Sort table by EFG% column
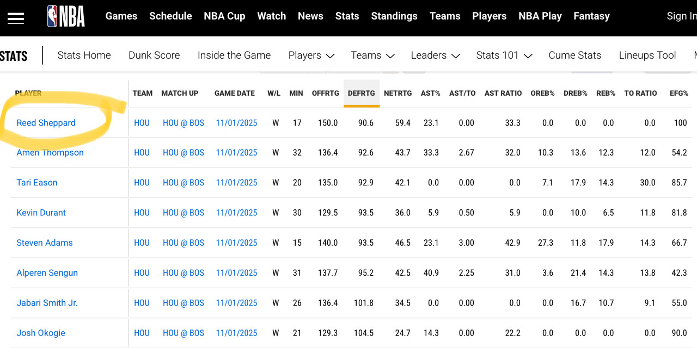 [x=679, y=94]
